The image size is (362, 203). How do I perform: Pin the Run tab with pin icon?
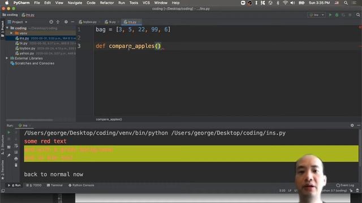tap(9, 156)
